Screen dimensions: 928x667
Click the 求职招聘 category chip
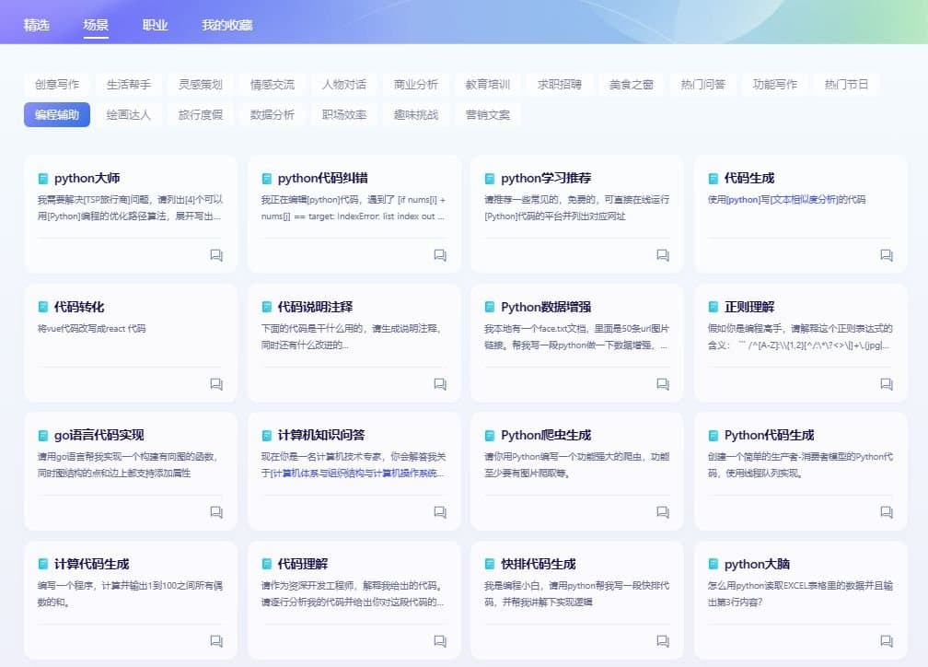pos(560,84)
